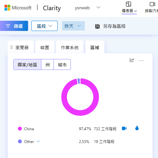This screenshot has width=158, height=158.
Task: Click the 97.47% value for China
Action: (x=85, y=129)
